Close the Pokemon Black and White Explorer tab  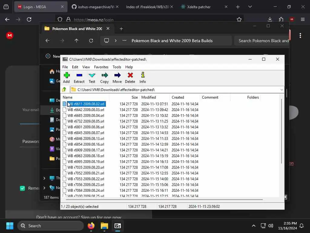[108, 29]
